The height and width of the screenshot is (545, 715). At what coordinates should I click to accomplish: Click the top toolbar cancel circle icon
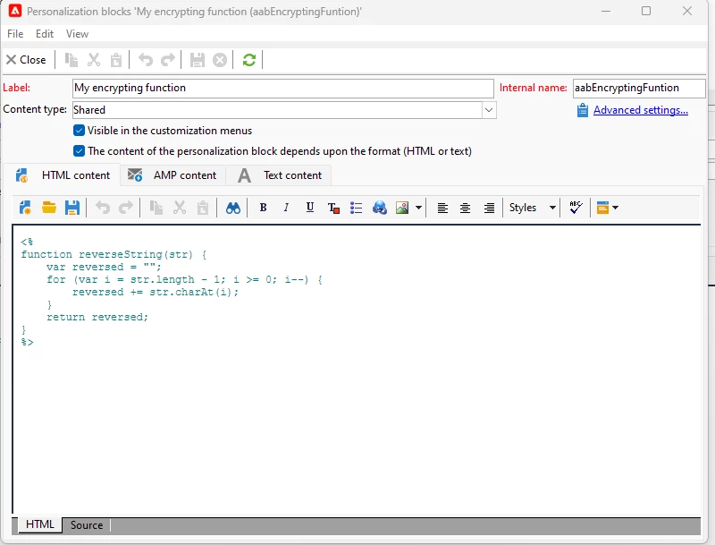[220, 60]
